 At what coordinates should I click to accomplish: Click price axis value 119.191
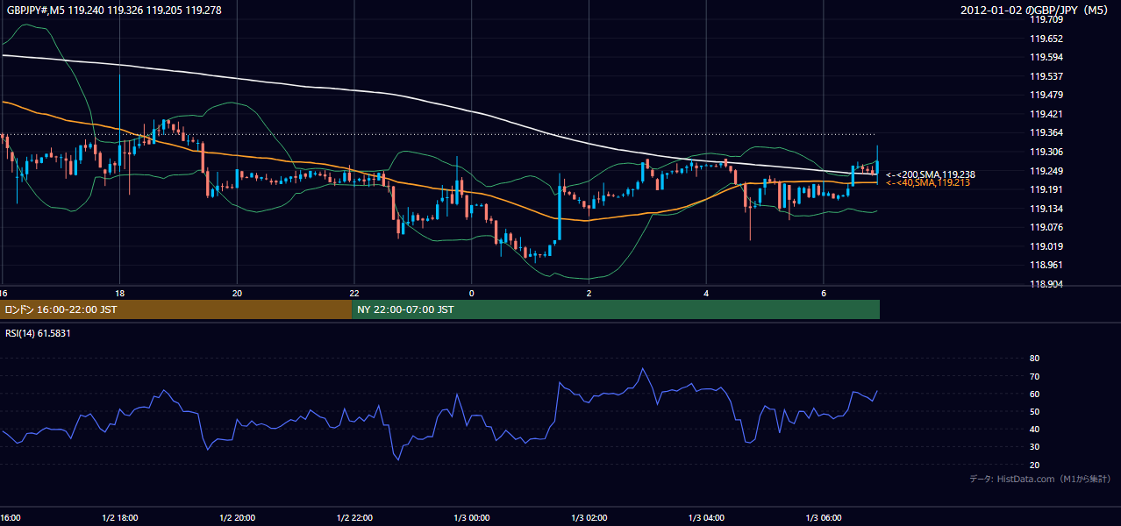pos(1046,189)
